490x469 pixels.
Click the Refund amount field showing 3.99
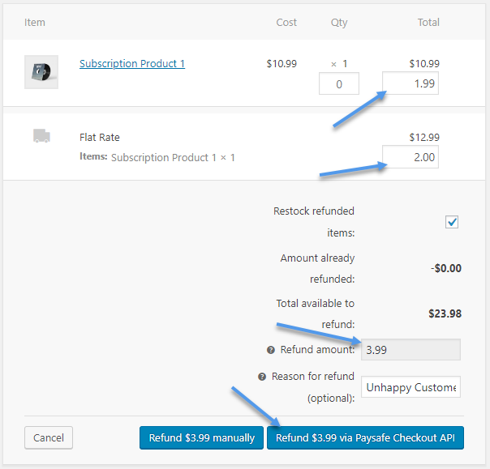pyautogui.click(x=410, y=350)
